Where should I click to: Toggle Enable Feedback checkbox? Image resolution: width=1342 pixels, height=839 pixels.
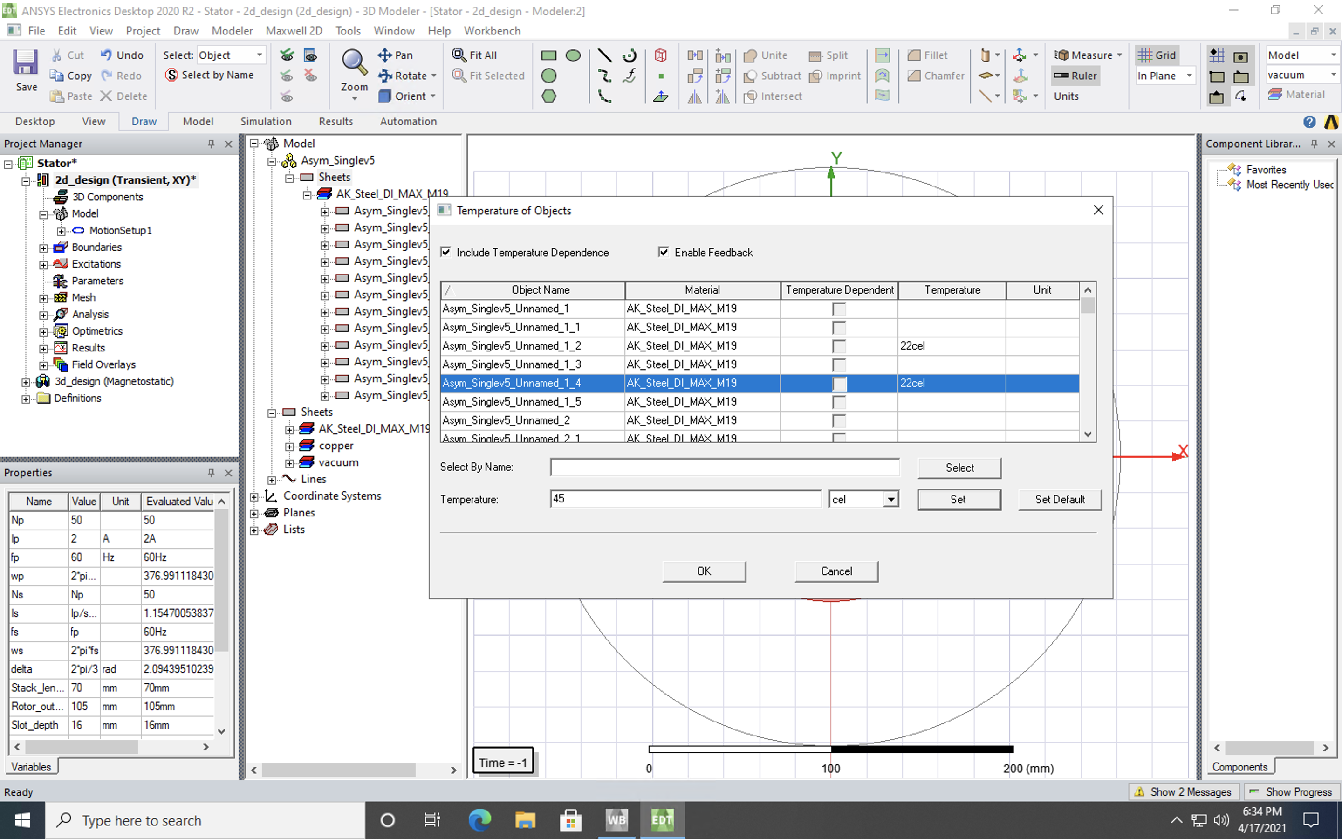pos(663,253)
